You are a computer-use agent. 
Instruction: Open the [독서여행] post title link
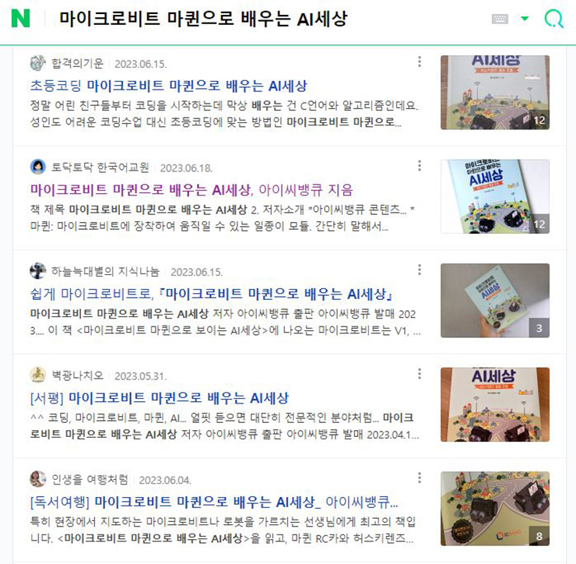(214, 502)
